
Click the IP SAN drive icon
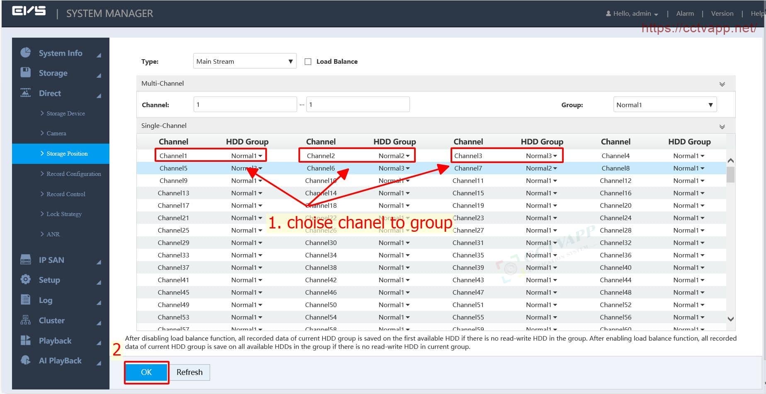coord(26,259)
